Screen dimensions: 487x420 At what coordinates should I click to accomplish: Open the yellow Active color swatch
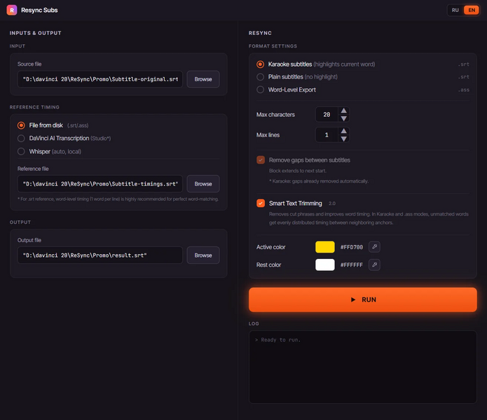[325, 247]
